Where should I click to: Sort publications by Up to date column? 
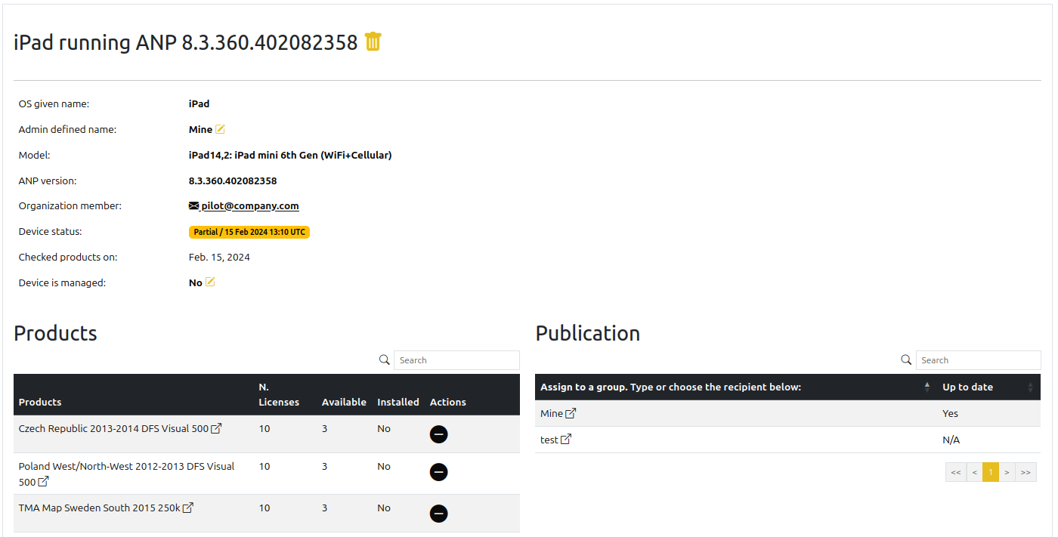(988, 387)
